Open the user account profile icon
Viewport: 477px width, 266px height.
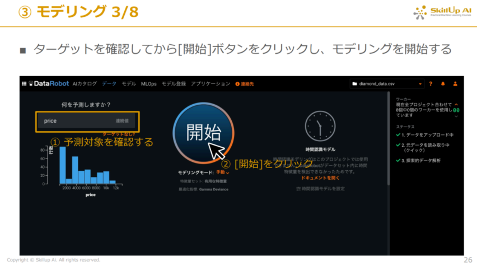point(455,83)
